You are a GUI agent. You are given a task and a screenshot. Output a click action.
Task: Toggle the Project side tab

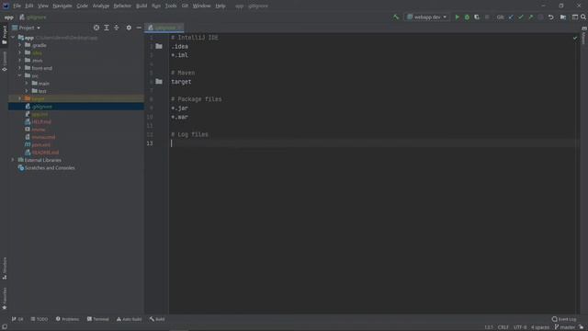tap(4, 35)
